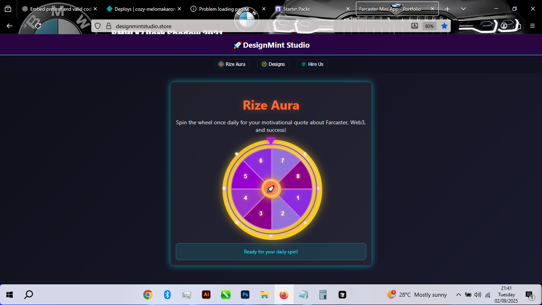542x305 pixels.
Task: Expand the list all tabs dropdown
Action: click(x=463, y=9)
